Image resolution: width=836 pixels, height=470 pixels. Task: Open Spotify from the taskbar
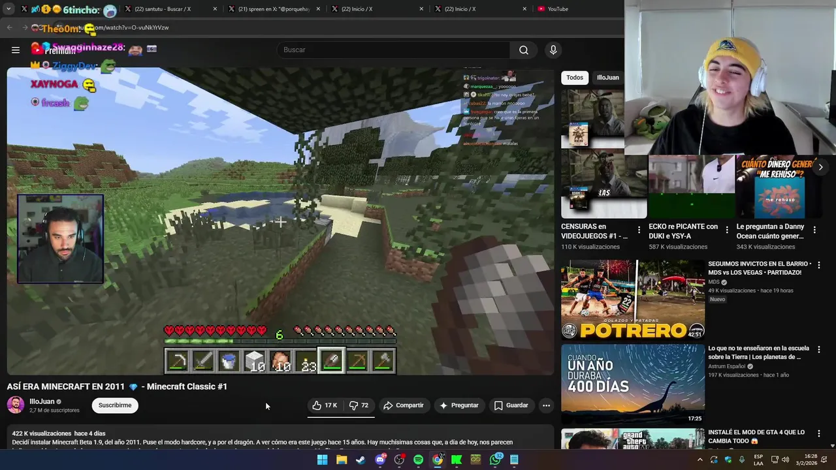[419, 460]
